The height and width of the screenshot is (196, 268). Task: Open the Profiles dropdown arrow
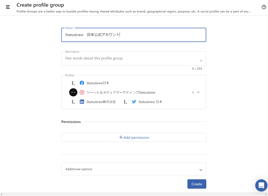(x=198, y=92)
